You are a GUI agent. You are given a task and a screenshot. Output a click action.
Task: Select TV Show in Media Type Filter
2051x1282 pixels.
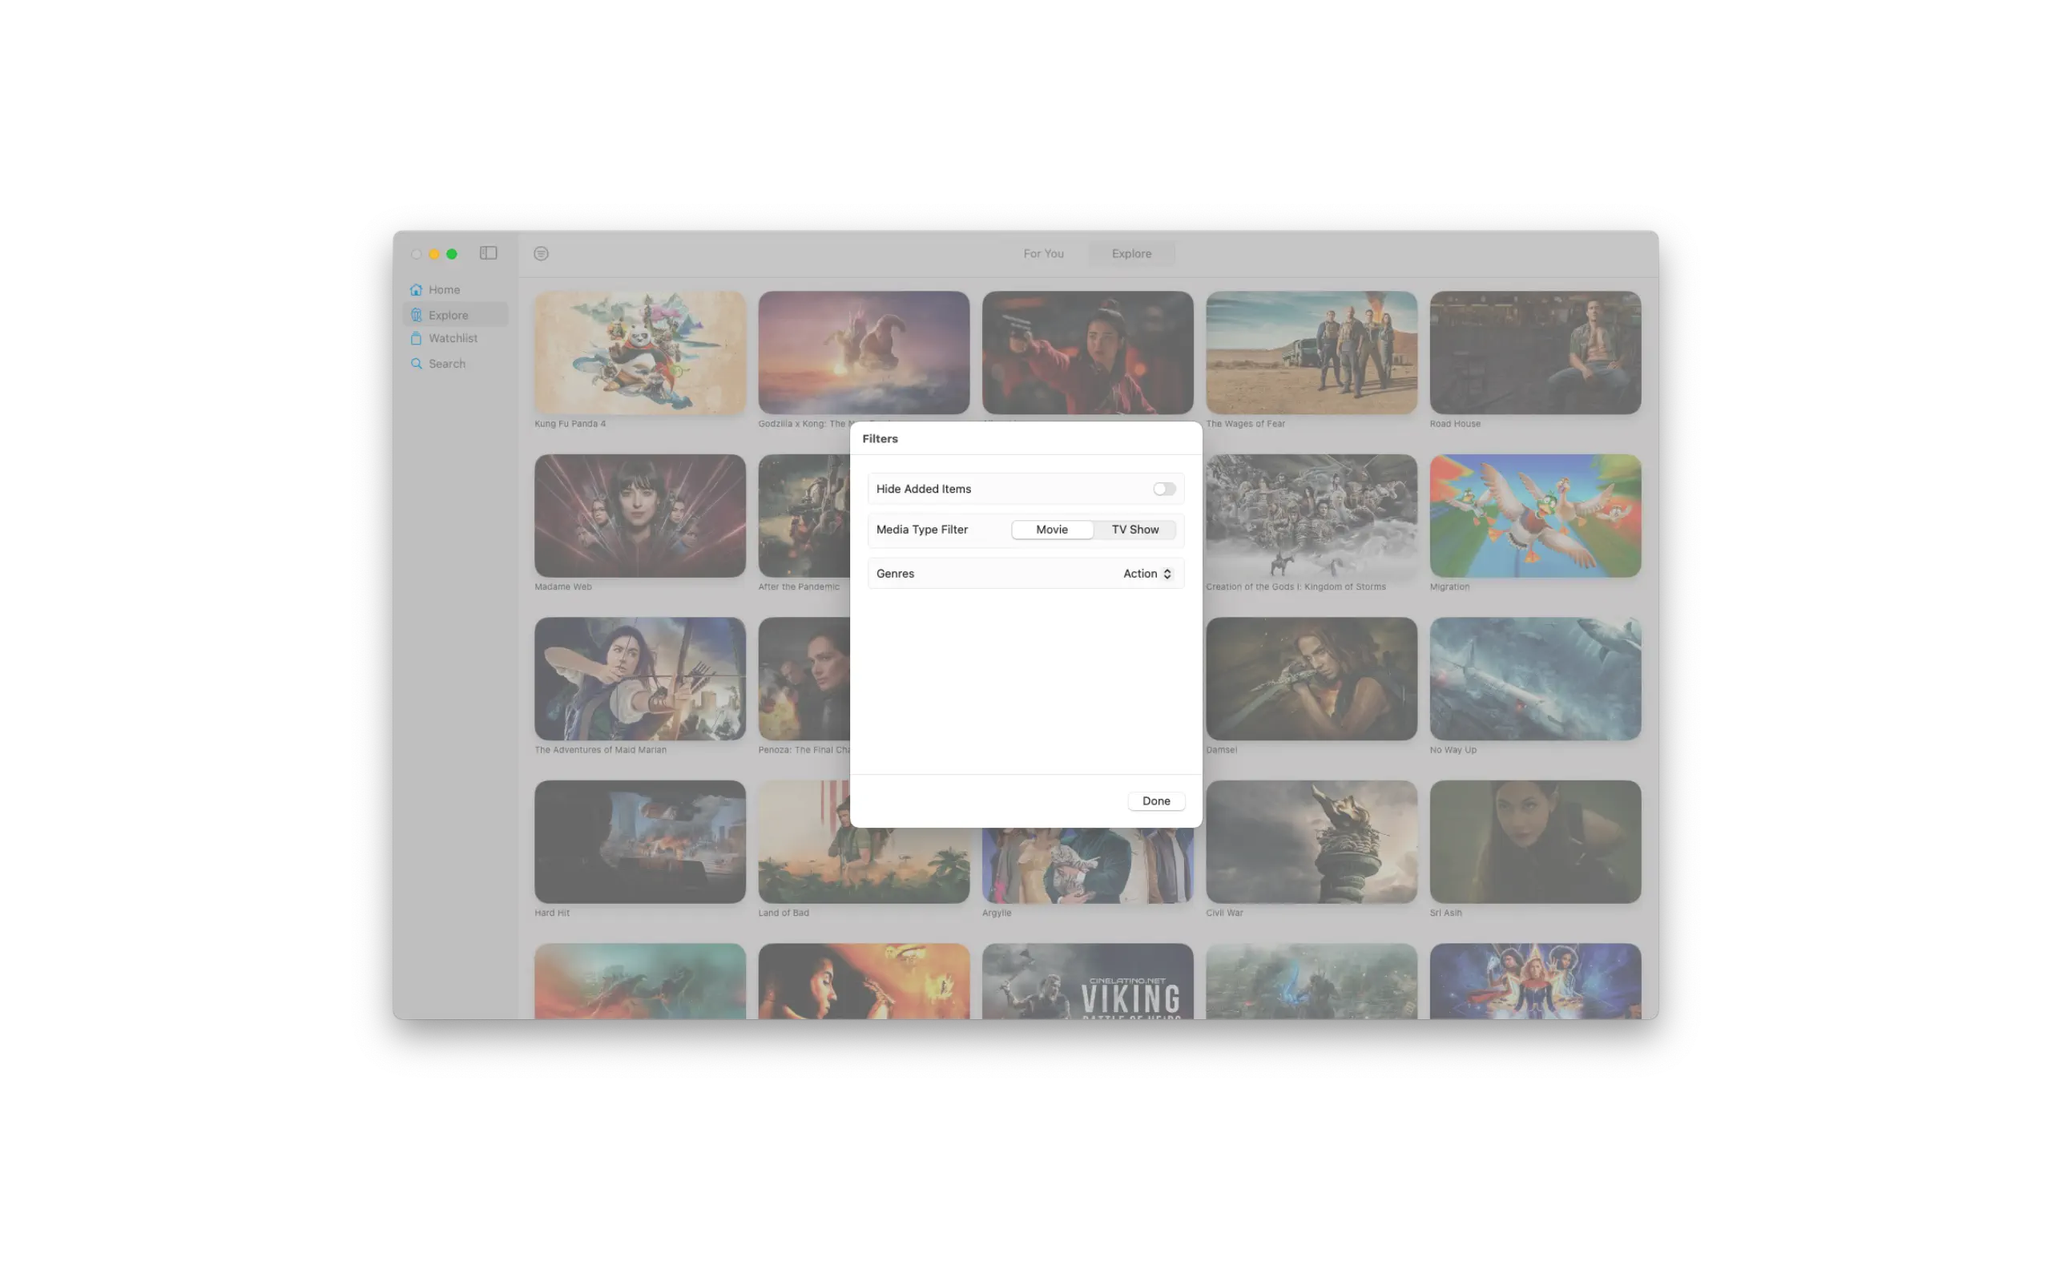click(1134, 530)
